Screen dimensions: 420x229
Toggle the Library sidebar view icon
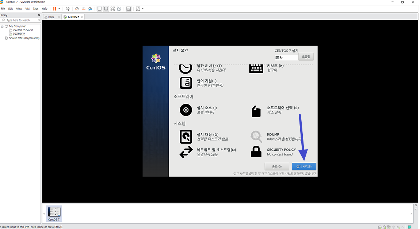(x=99, y=9)
